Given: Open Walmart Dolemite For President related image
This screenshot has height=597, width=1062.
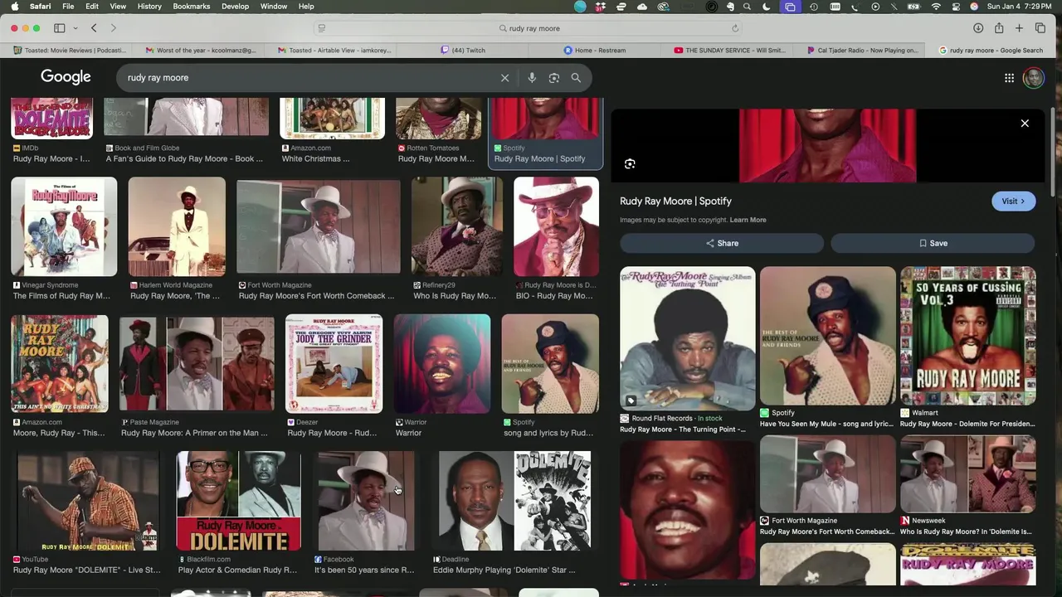Looking at the screenshot, I should tap(968, 336).
